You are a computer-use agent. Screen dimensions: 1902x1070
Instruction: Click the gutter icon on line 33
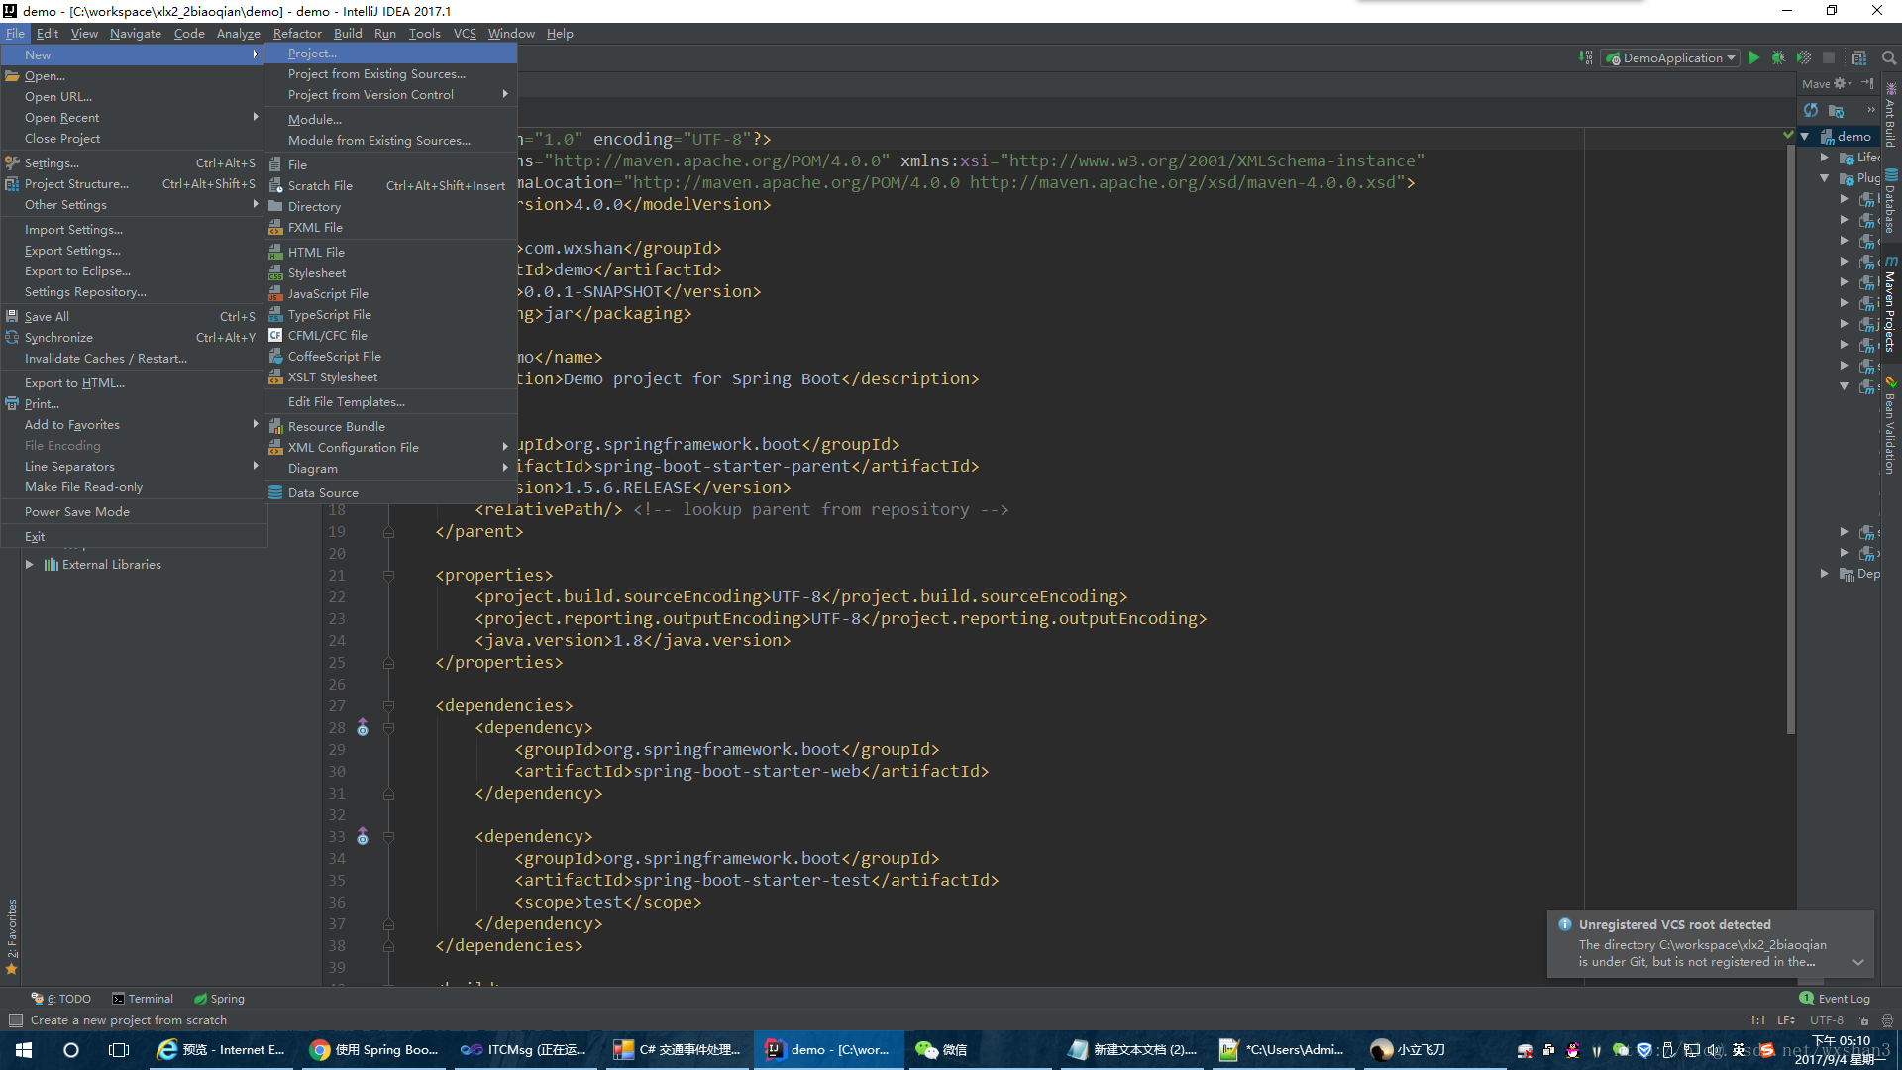pyautogui.click(x=363, y=837)
